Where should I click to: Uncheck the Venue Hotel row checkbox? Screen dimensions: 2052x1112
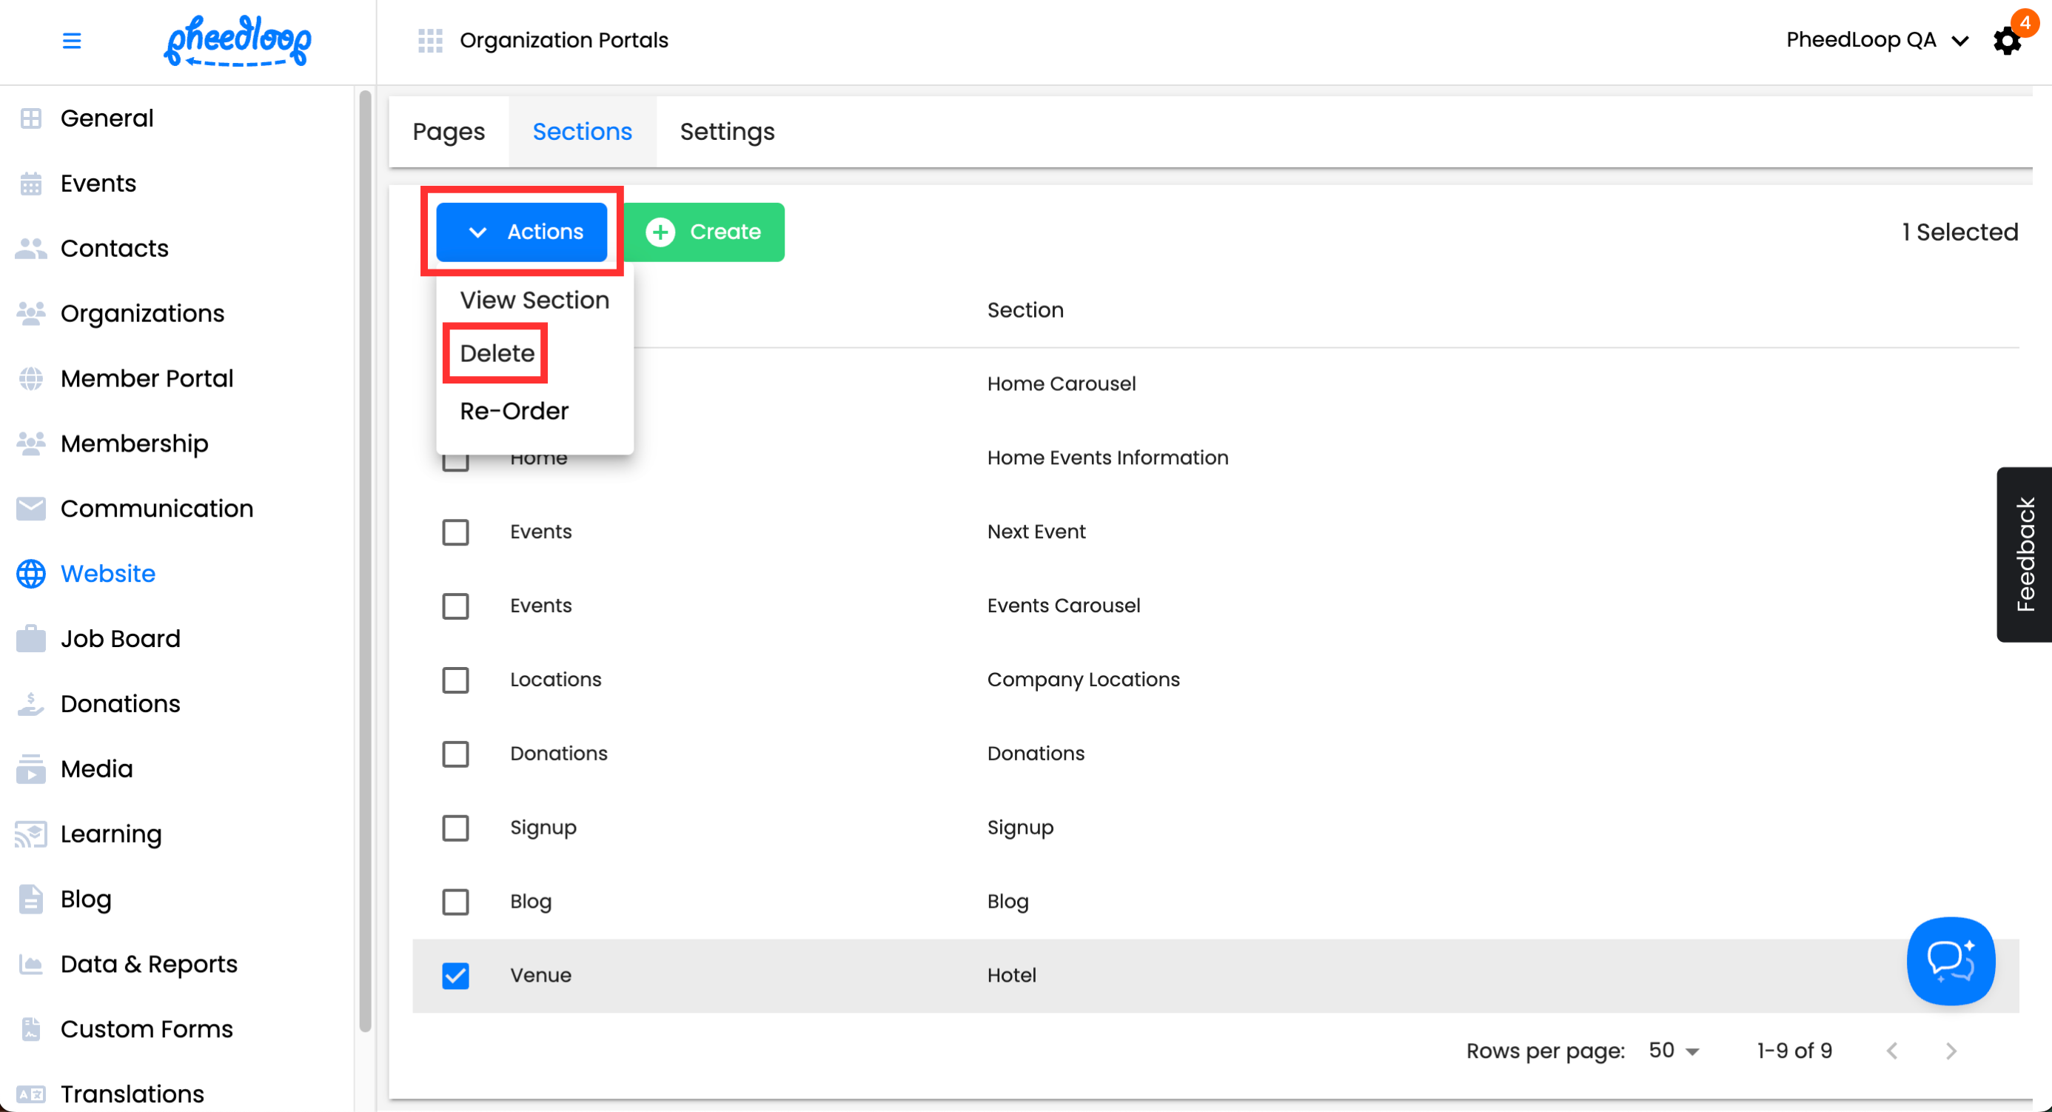(x=456, y=975)
